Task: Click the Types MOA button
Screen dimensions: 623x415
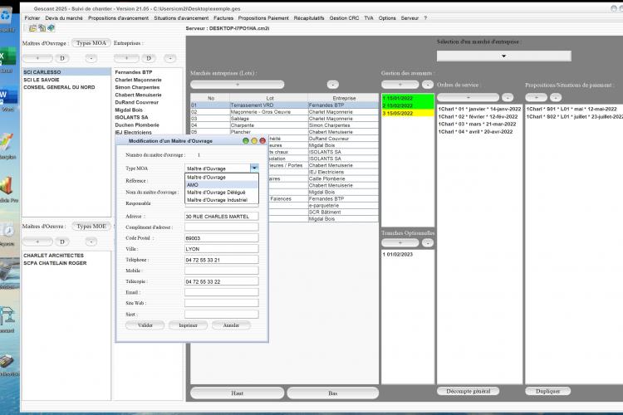Action: point(91,43)
